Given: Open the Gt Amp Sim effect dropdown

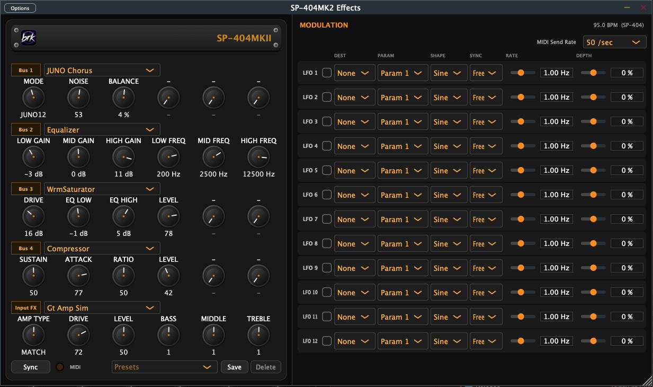Looking at the screenshot, I should click(102, 307).
